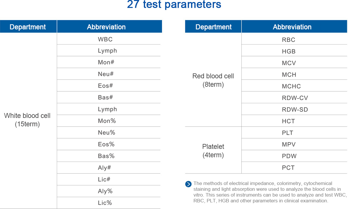
Task: Click the RDW-CV table entry
Action: point(294,98)
